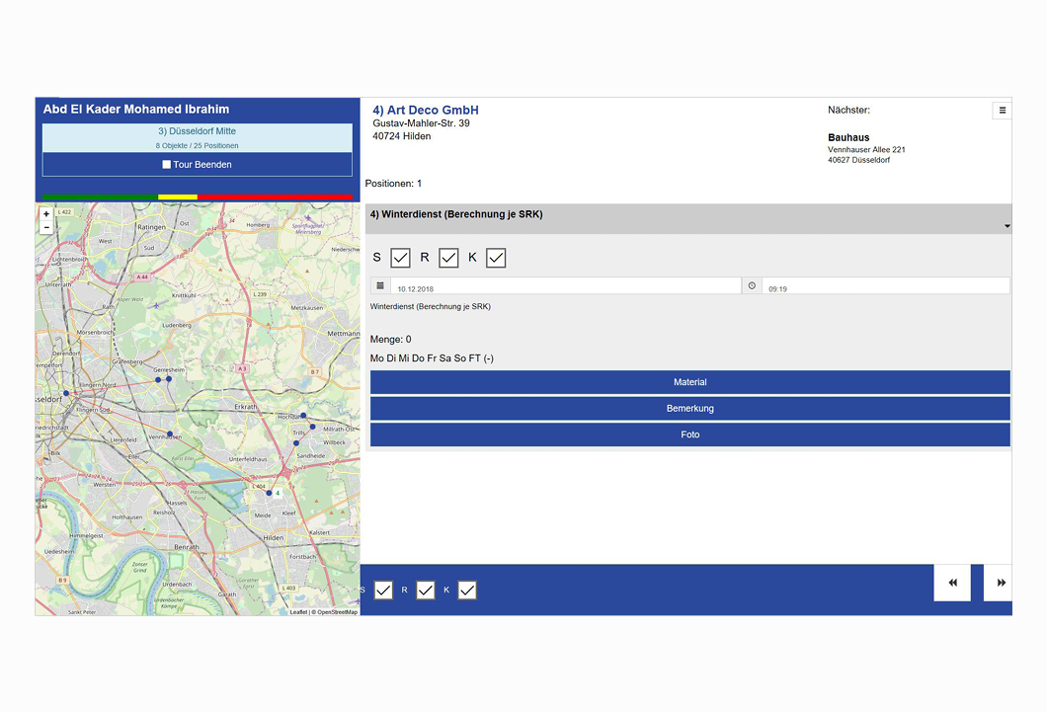Open the Material section
This screenshot has width=1047, height=712.
coord(689,382)
